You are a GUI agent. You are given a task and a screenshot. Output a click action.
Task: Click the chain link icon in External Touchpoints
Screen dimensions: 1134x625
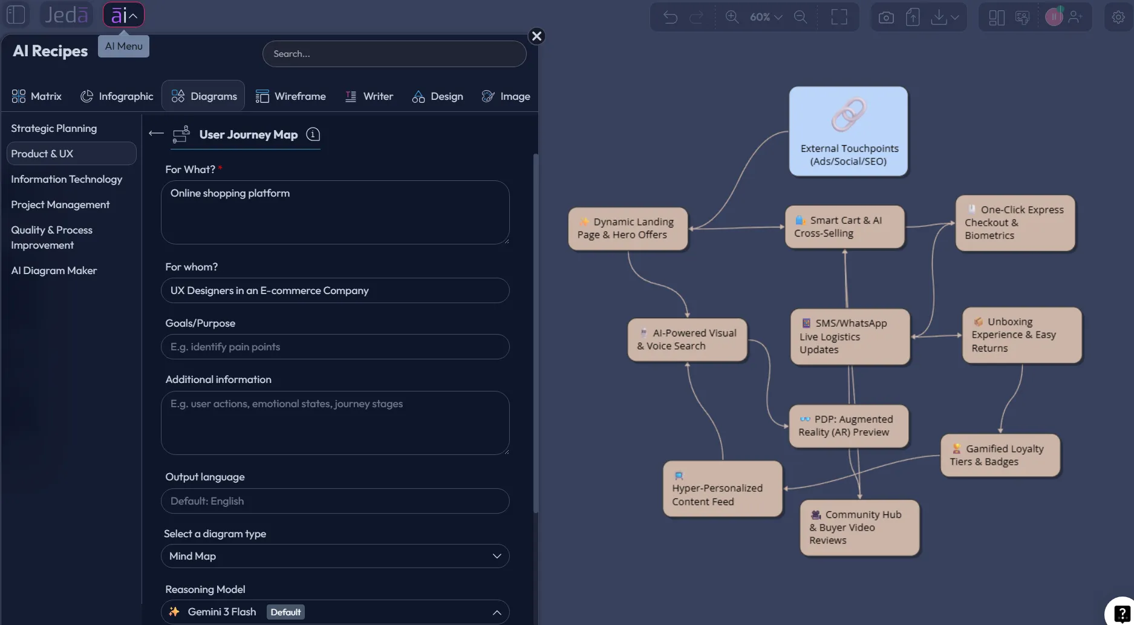pyautogui.click(x=849, y=114)
